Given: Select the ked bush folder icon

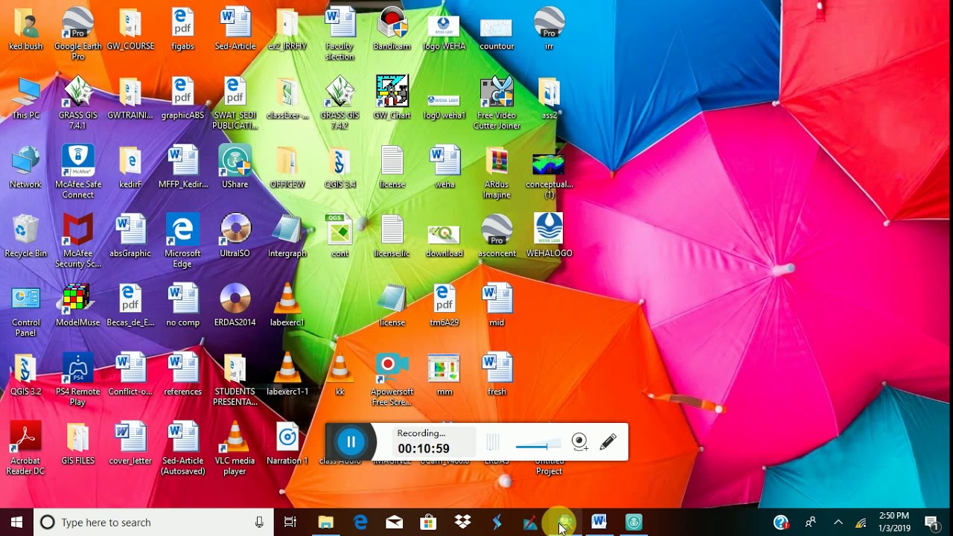Looking at the screenshot, I should (x=26, y=29).
